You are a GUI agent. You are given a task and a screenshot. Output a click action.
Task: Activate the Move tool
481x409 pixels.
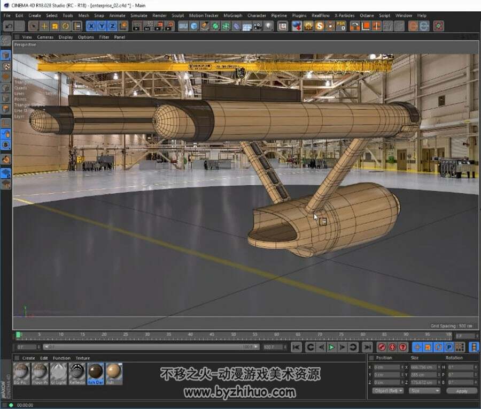[44, 26]
